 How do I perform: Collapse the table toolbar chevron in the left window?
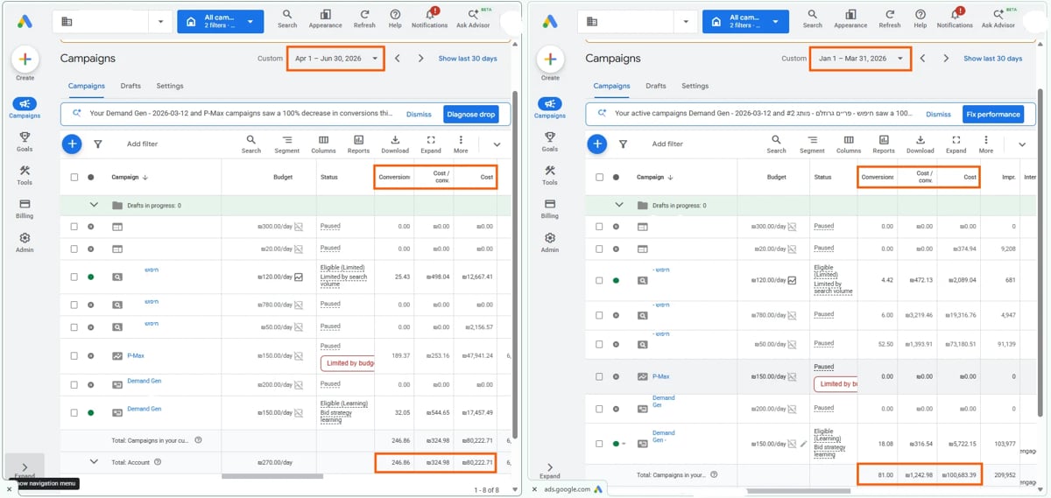coord(497,144)
